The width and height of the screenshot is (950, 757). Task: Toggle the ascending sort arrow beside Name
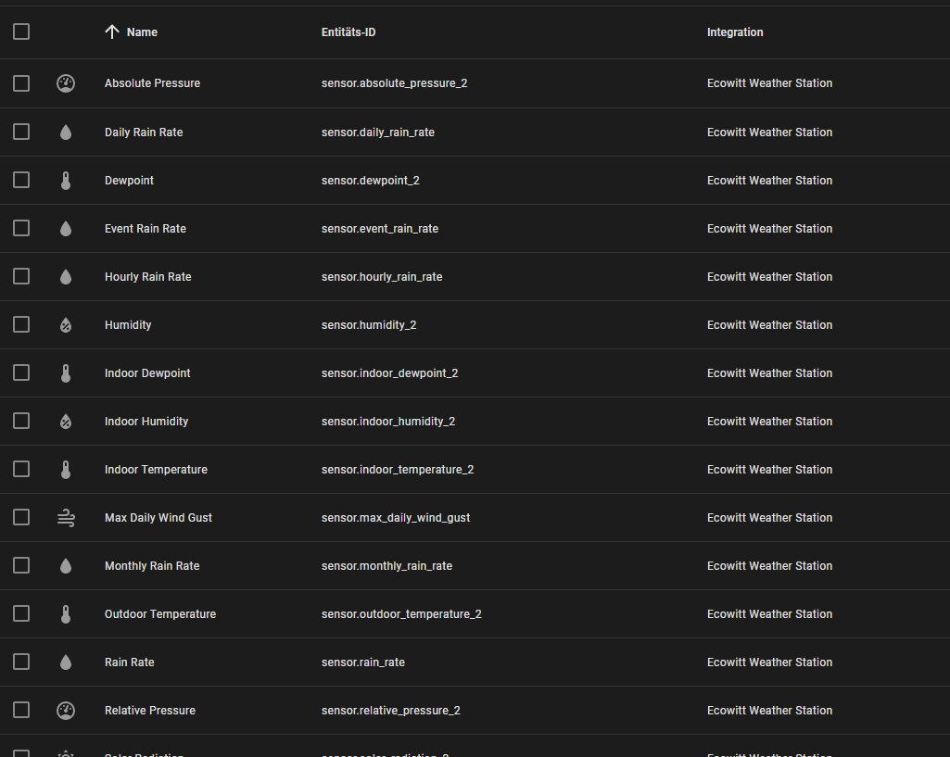pyautogui.click(x=110, y=31)
